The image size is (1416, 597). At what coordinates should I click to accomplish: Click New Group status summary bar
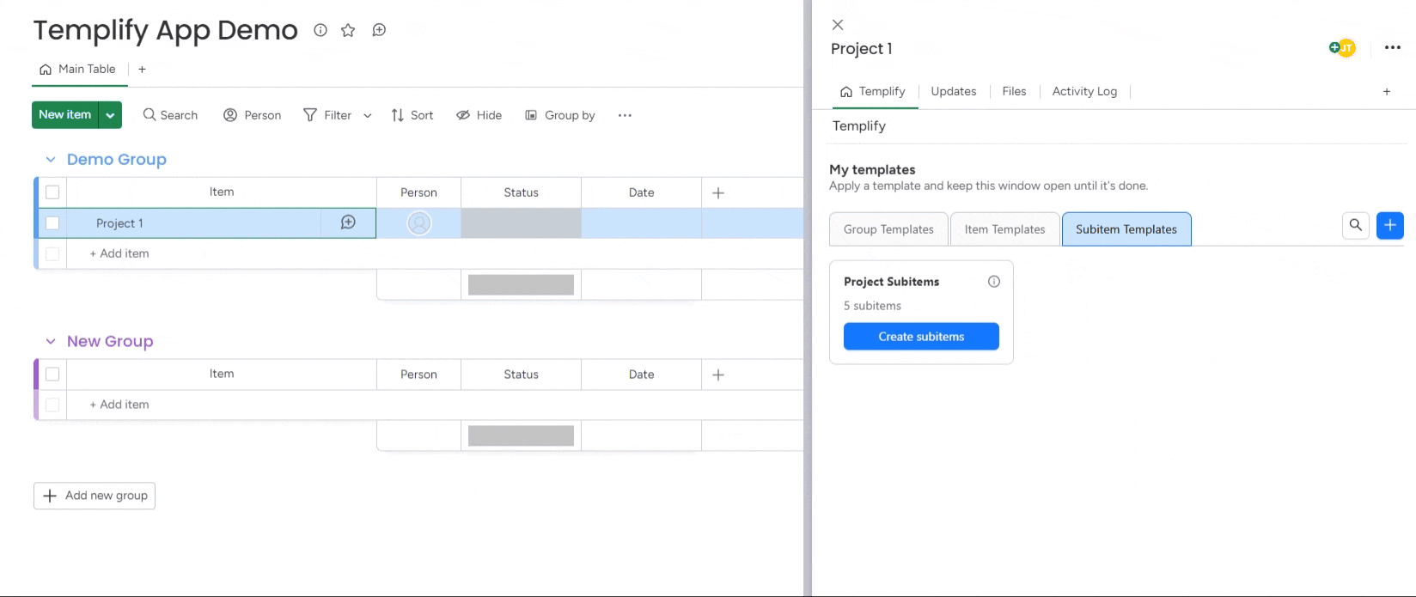pos(522,436)
